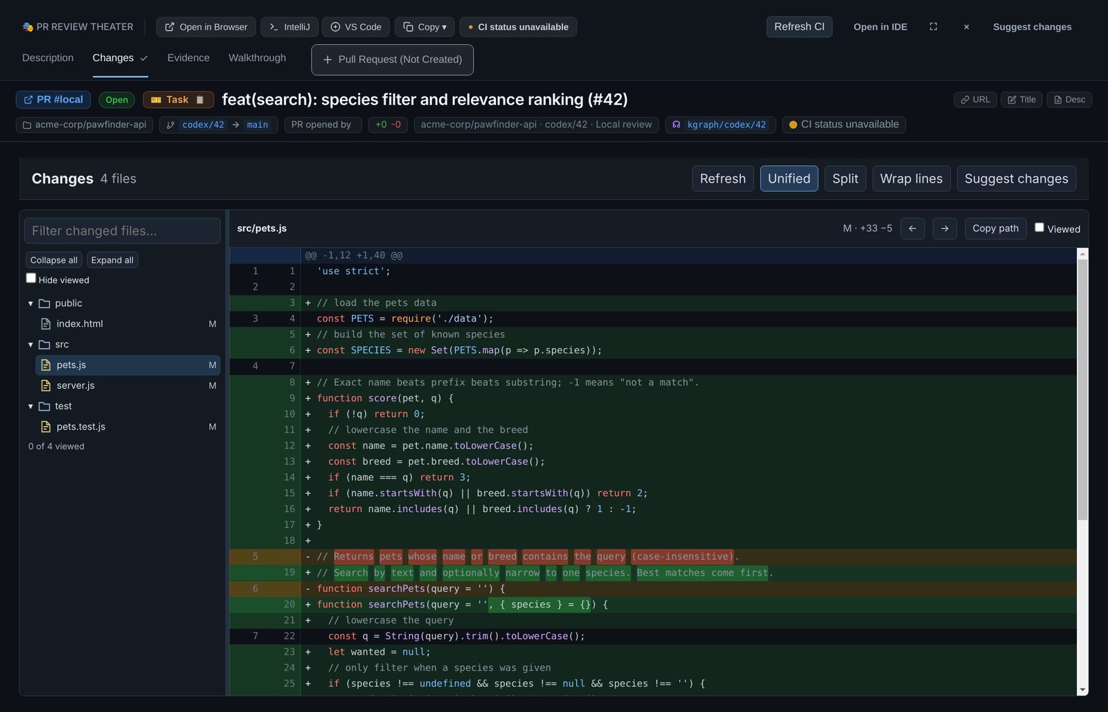Open the IntelliJ launcher button
The image size is (1108, 712).
(289, 27)
